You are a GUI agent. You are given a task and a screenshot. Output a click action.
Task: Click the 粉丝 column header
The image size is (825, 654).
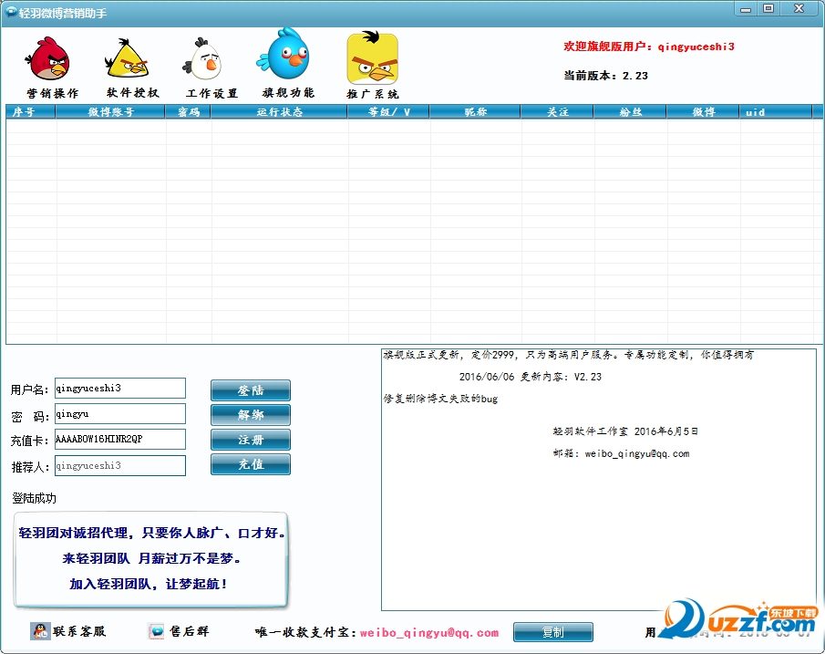tap(630, 111)
